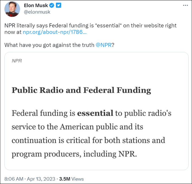192x184 pixels.
Task: Click the NPR source label in card
Action: pyautogui.click(x=17, y=61)
